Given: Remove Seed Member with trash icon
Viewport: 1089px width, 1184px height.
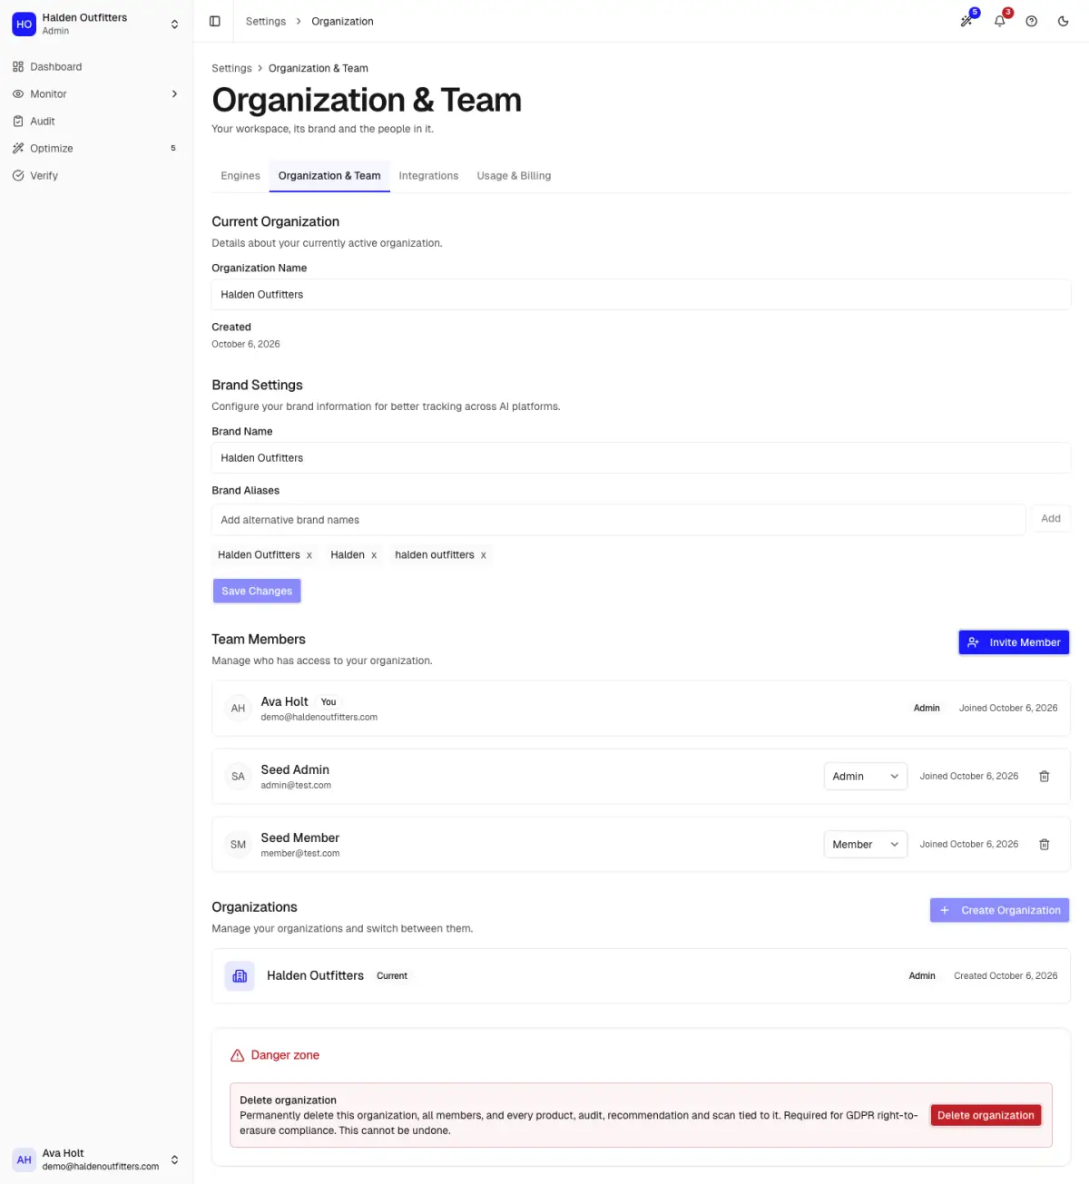Looking at the screenshot, I should coord(1045,844).
